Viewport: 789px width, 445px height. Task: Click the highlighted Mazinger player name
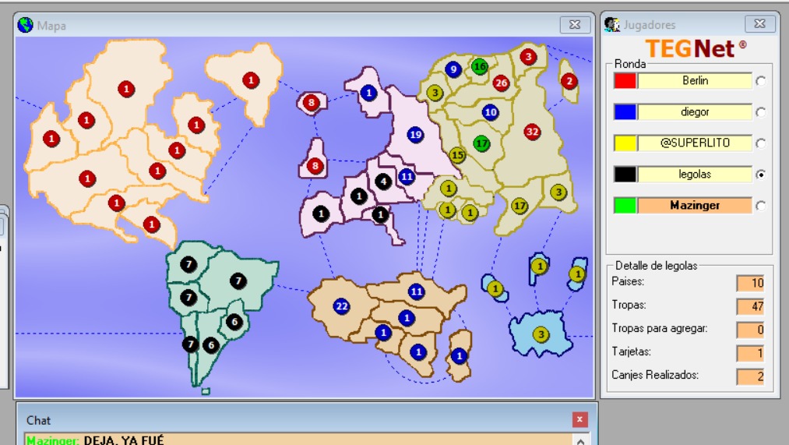pos(695,206)
